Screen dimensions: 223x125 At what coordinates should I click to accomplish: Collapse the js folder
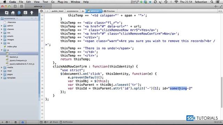(1, 50)
